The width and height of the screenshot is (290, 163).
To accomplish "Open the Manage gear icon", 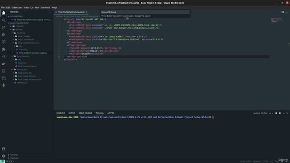I will 4,156.
